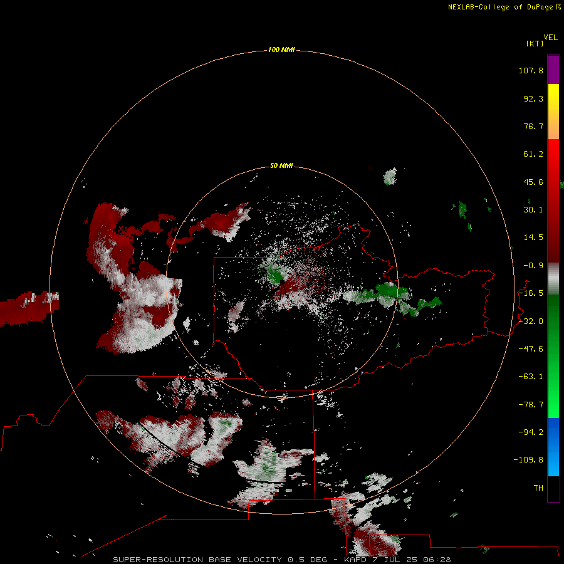Image resolution: width=564 pixels, height=564 pixels.
Task: Click the 14.5 legend value
Action: click(x=533, y=238)
